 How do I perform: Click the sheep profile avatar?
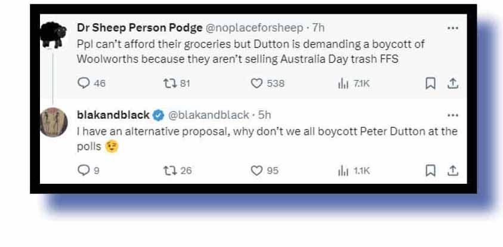(x=54, y=36)
